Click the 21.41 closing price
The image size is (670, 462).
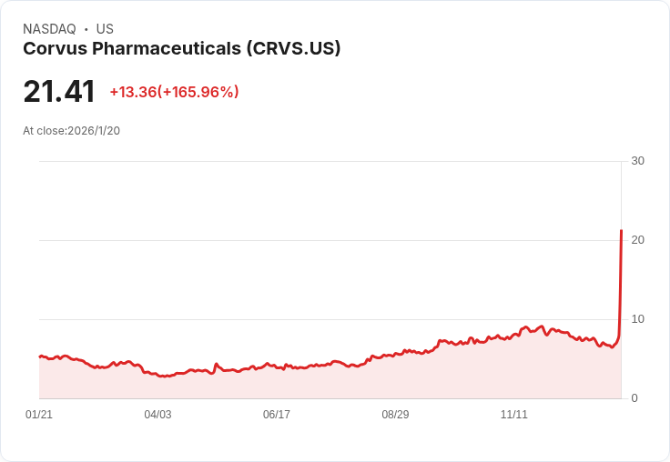pyautogui.click(x=59, y=92)
